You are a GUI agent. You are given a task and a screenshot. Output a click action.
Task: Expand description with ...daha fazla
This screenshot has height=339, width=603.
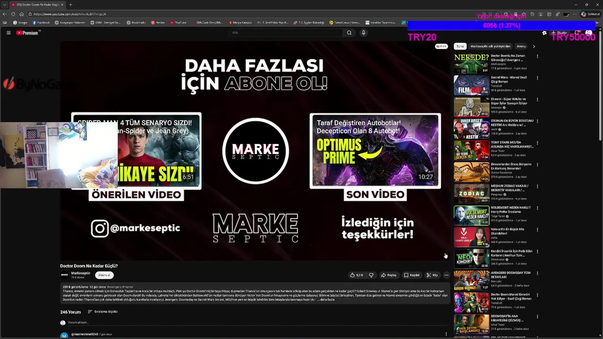326,299
